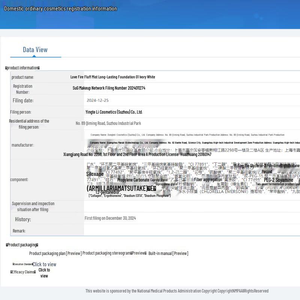
Task: Click to view the Efficacy Claims
Action: click(x=44, y=273)
